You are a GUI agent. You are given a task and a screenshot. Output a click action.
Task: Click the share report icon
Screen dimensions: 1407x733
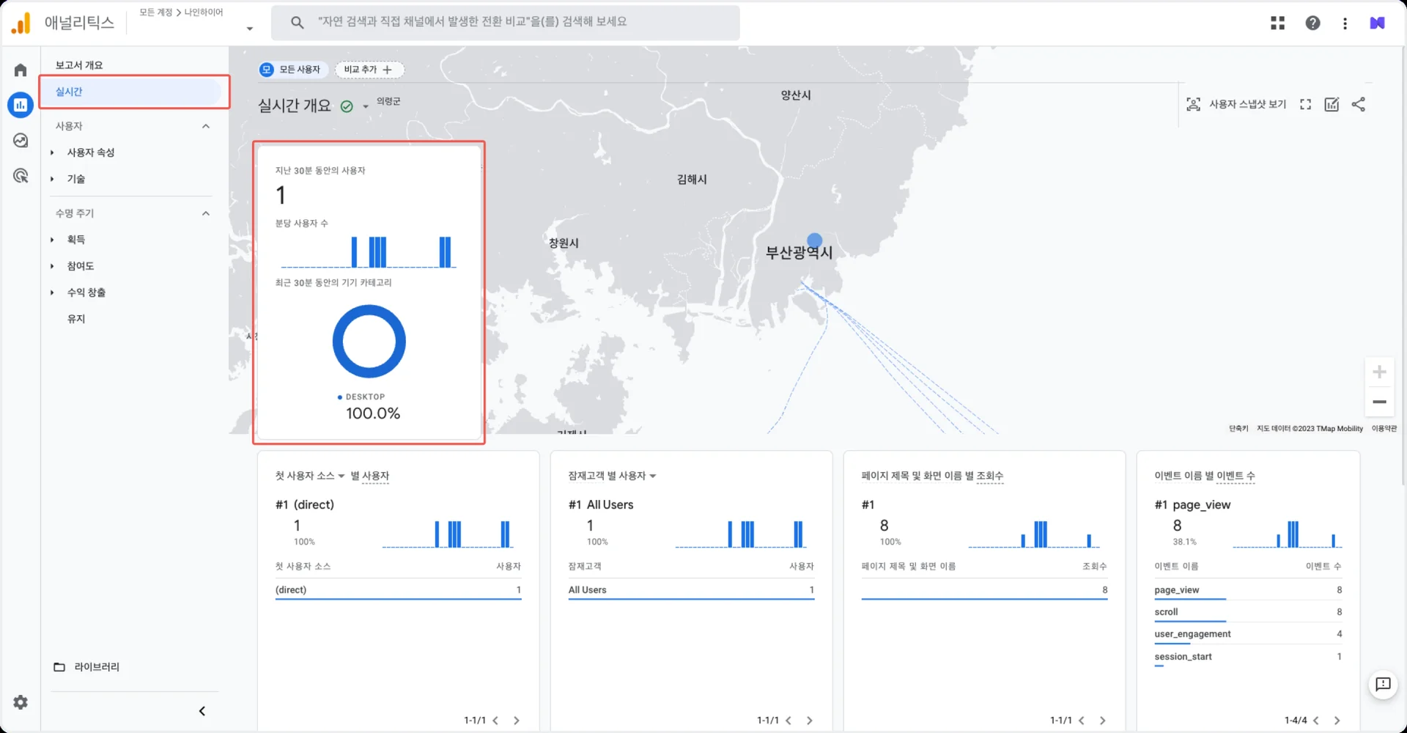pos(1358,105)
